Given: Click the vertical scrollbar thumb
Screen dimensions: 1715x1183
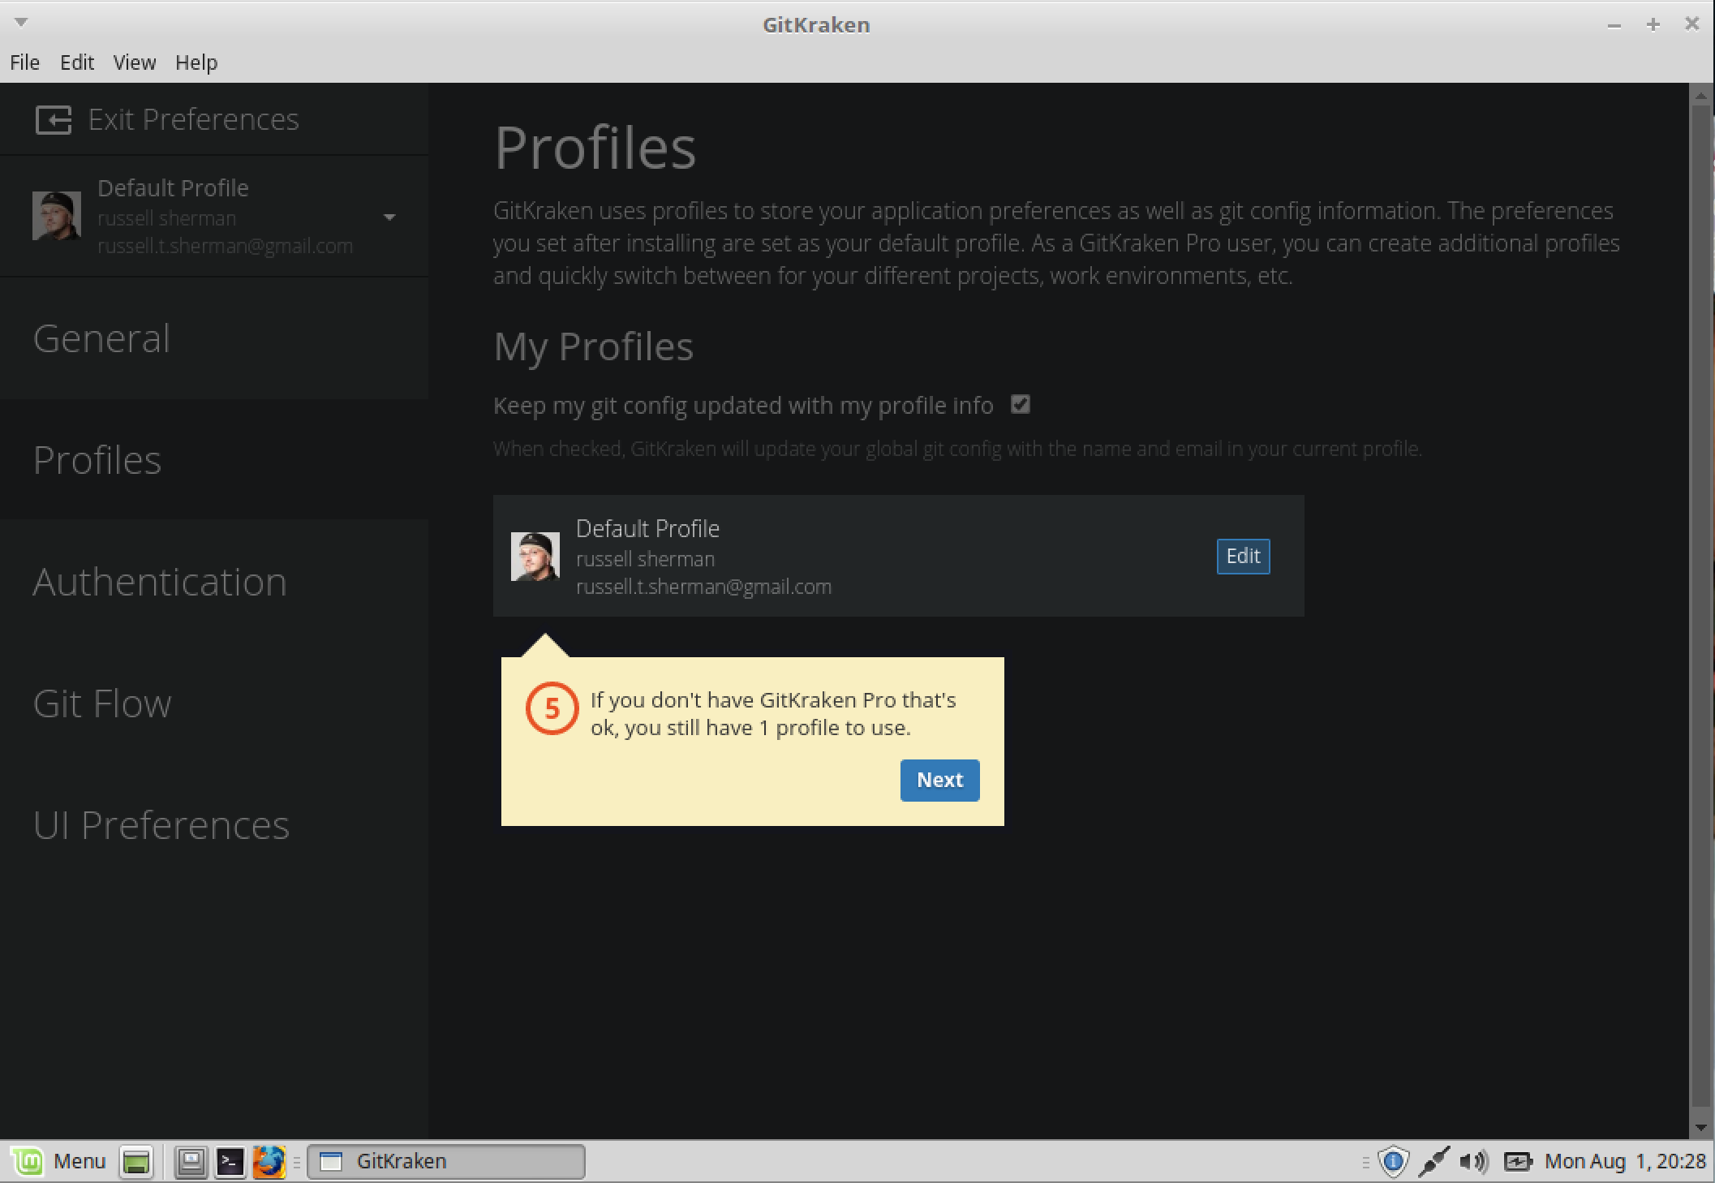Looking at the screenshot, I should [1701, 607].
